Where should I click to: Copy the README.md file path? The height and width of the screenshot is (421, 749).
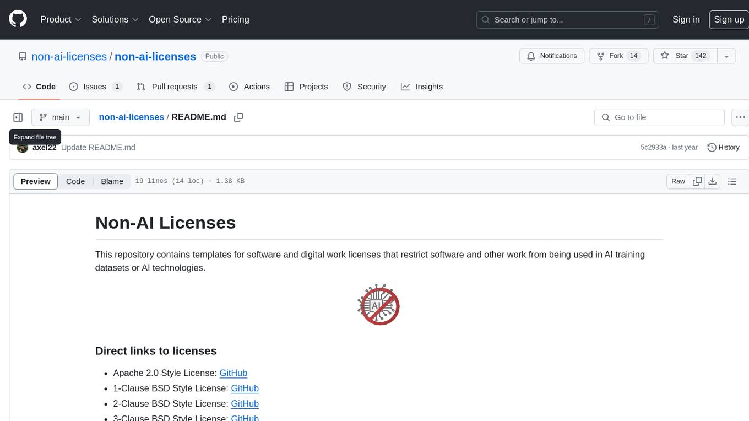(x=238, y=117)
